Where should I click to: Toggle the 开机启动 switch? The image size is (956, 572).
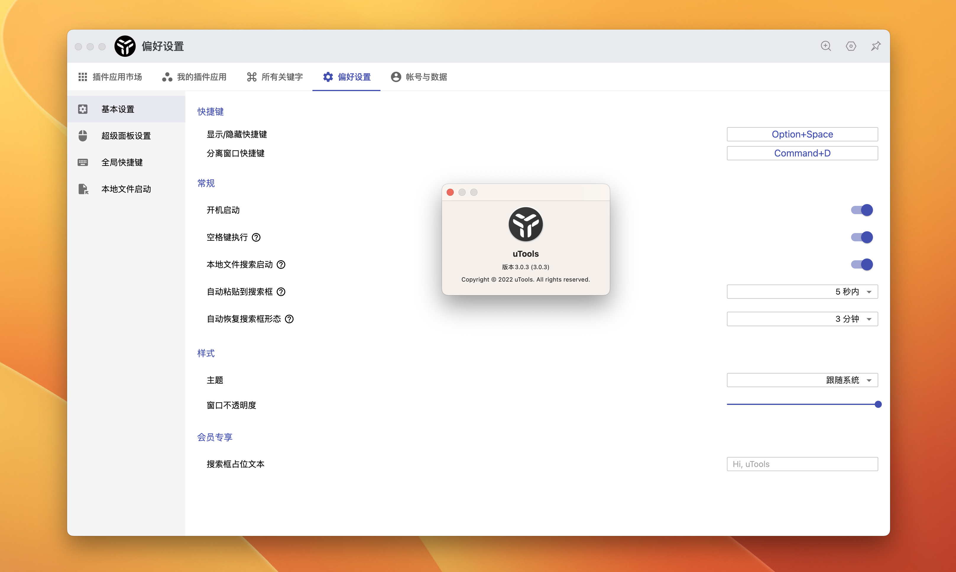(x=862, y=210)
